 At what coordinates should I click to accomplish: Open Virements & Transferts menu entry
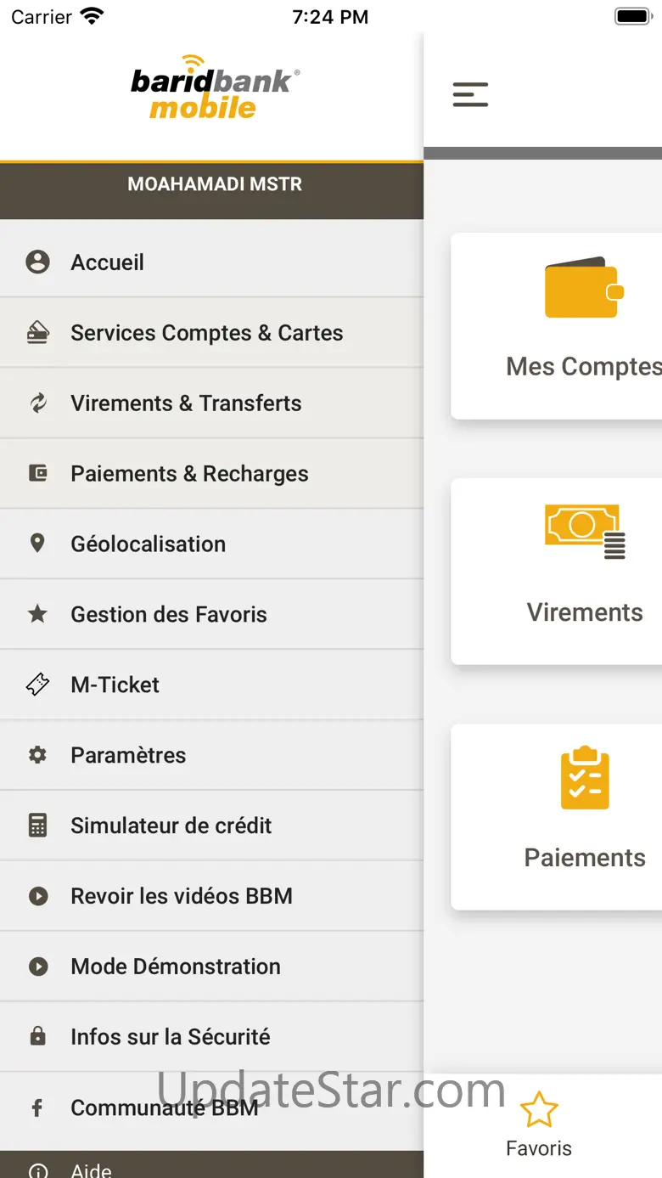pos(186,403)
